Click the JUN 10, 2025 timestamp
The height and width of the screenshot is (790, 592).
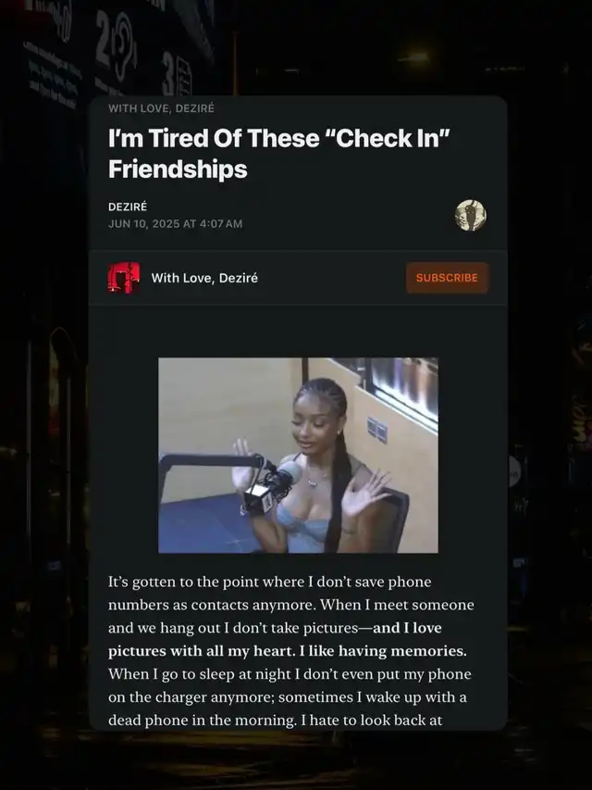(x=175, y=224)
